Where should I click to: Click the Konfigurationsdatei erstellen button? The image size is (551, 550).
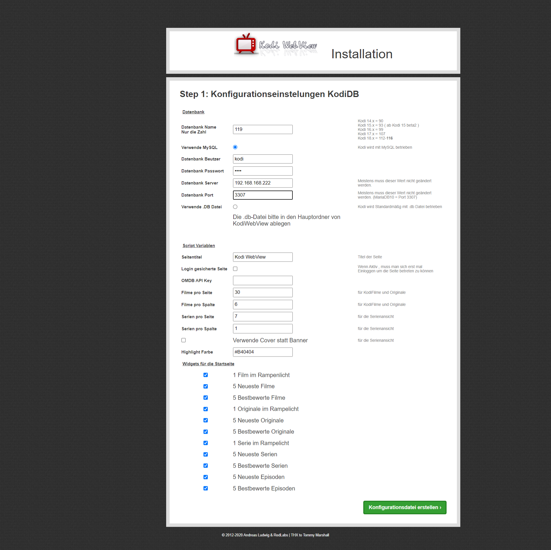pos(405,507)
